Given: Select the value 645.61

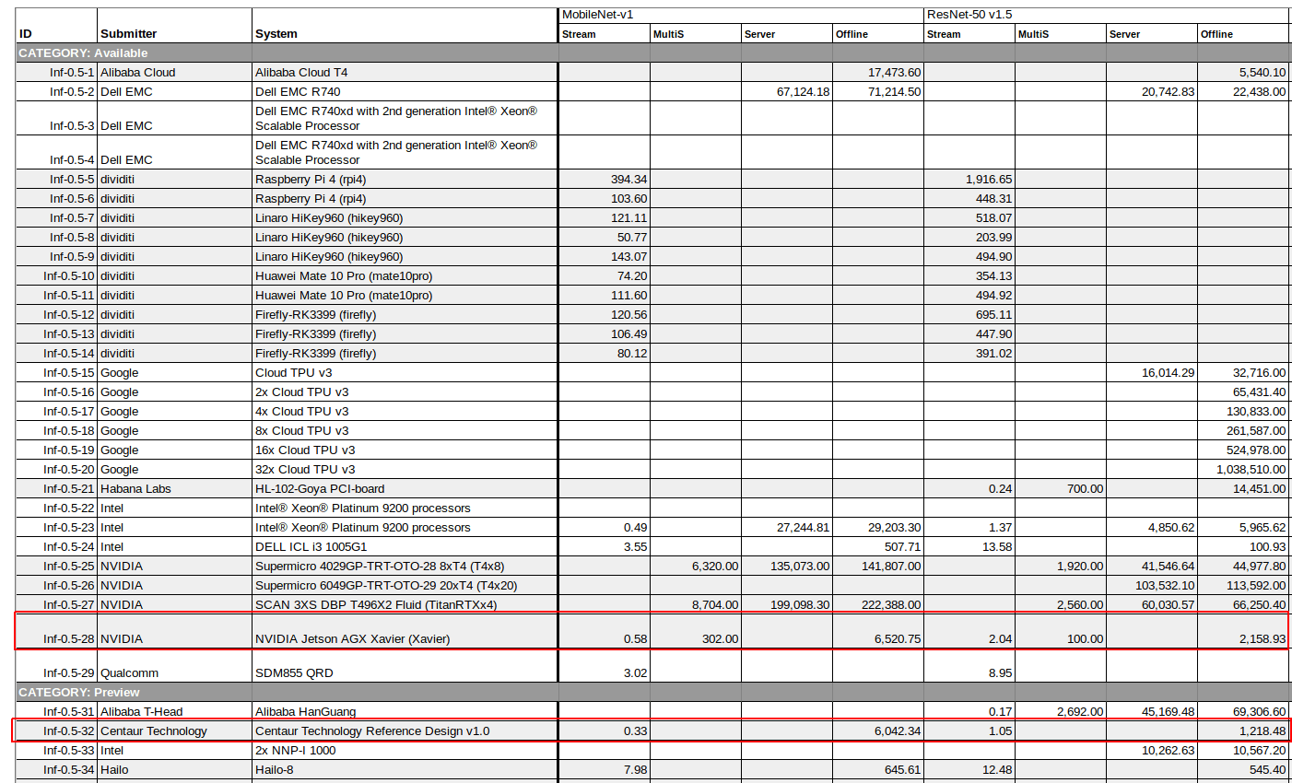Looking at the screenshot, I should [902, 770].
